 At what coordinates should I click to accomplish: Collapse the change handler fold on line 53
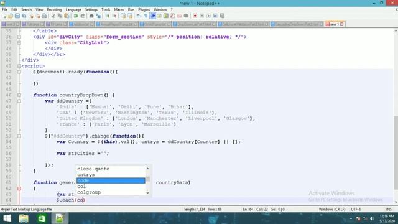[x=19, y=136]
